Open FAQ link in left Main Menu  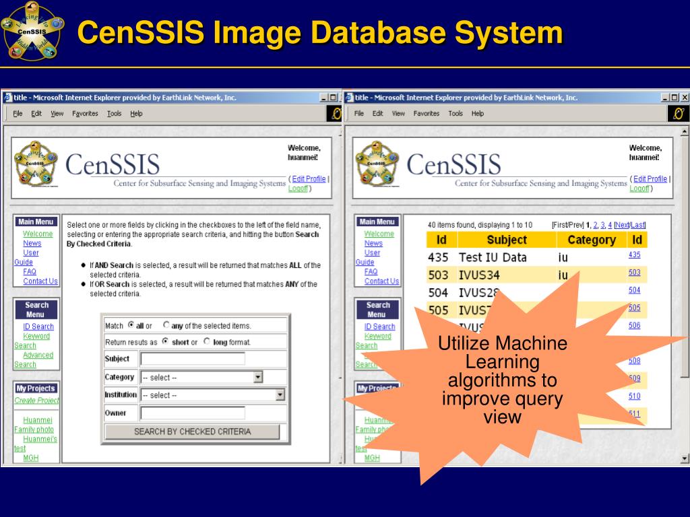point(30,272)
